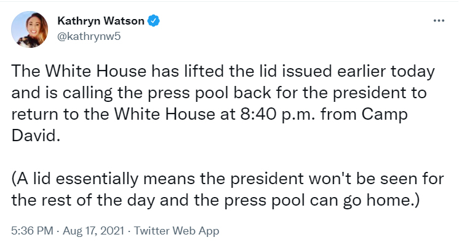The image size is (459, 248).
Task: Click "(A lid essentially means" text
Action: 103,179
